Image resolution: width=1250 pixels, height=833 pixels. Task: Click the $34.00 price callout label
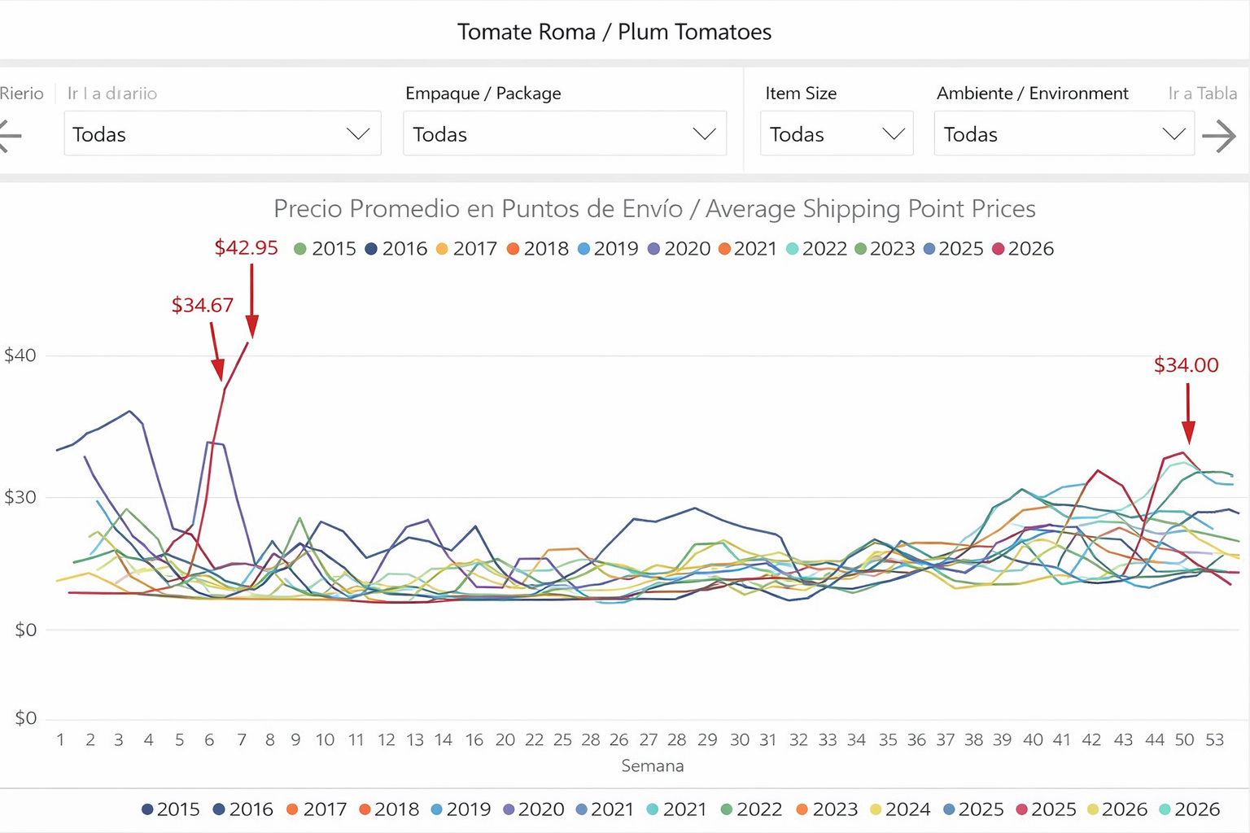click(1186, 365)
